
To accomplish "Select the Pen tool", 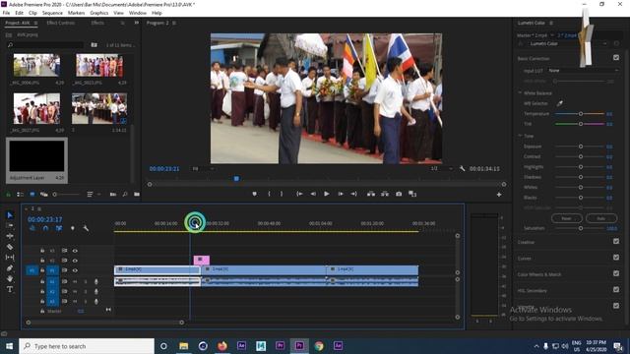I will (10, 267).
